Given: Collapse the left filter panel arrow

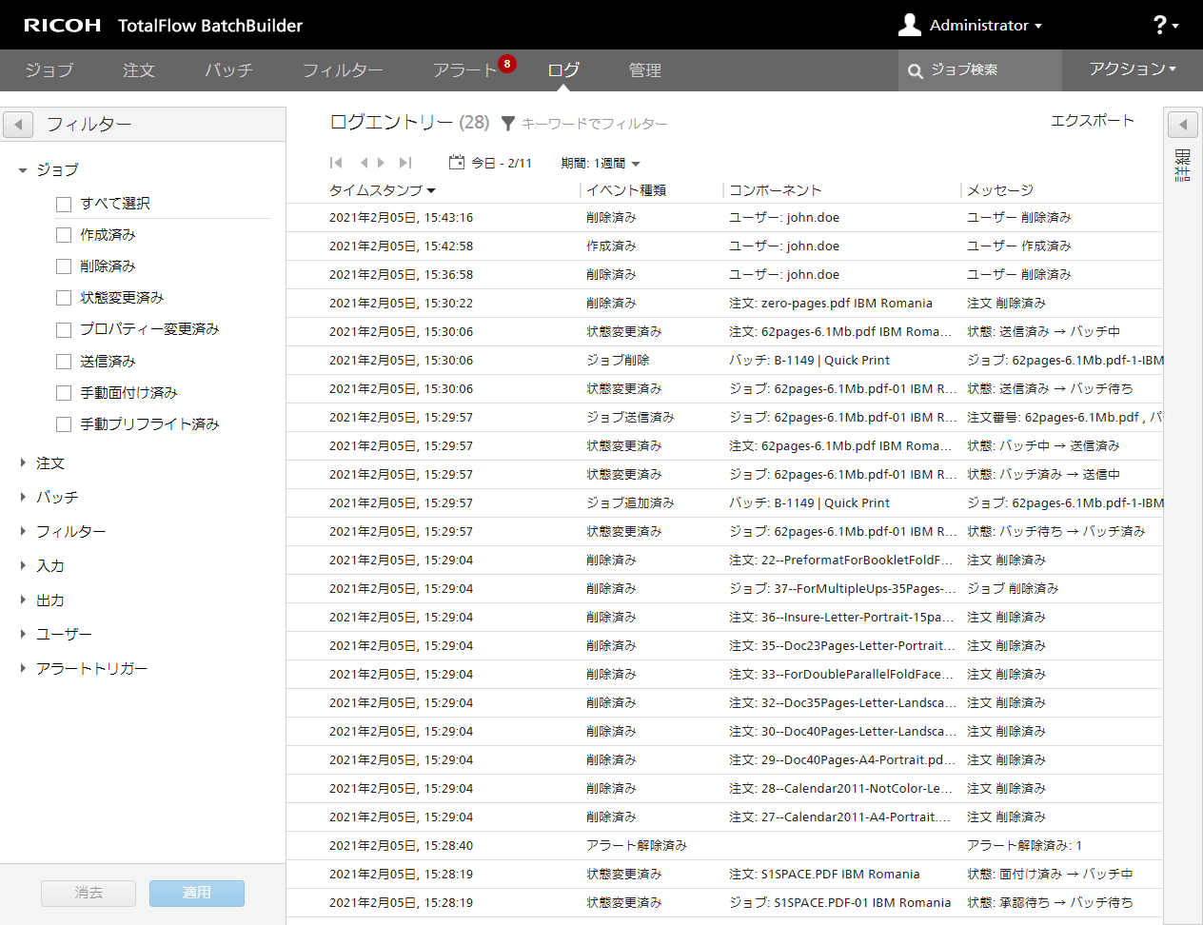Looking at the screenshot, I should pyautogui.click(x=18, y=125).
